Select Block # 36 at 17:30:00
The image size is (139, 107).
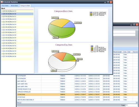17,56
